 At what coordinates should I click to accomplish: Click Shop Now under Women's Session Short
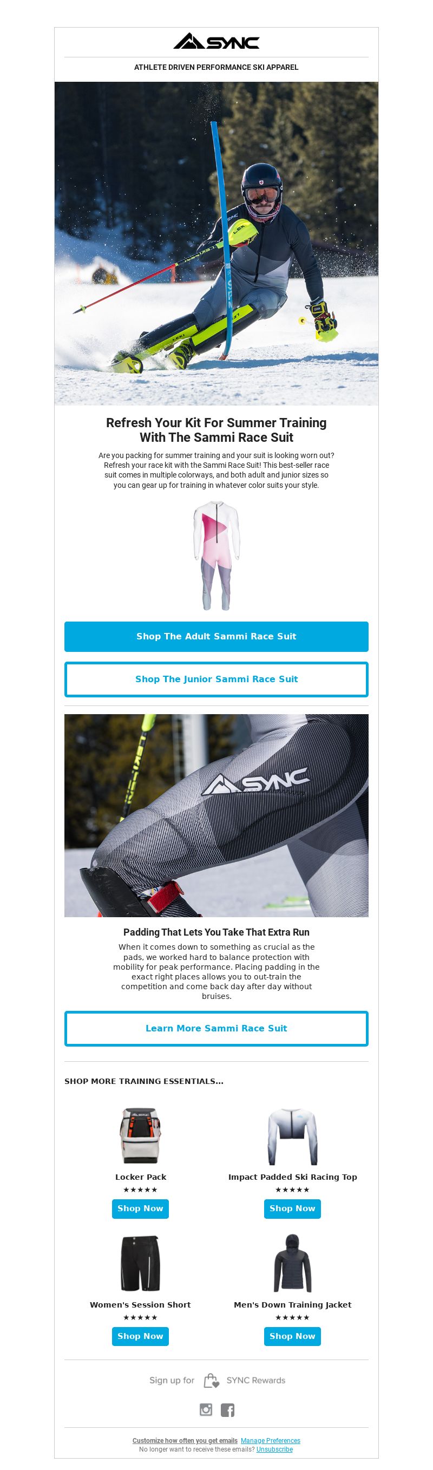(140, 1336)
